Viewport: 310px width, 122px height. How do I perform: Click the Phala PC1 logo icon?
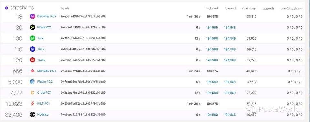pos(32,27)
